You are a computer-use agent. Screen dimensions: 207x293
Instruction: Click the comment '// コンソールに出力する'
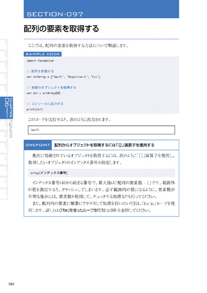click(x=45, y=104)
